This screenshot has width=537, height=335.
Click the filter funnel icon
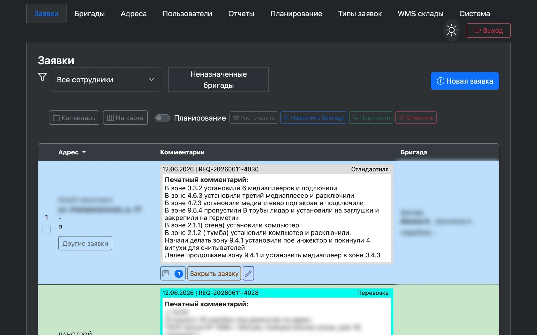click(42, 77)
